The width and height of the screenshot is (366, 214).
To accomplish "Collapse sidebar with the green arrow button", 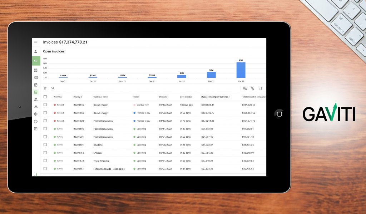I will [36, 61].
